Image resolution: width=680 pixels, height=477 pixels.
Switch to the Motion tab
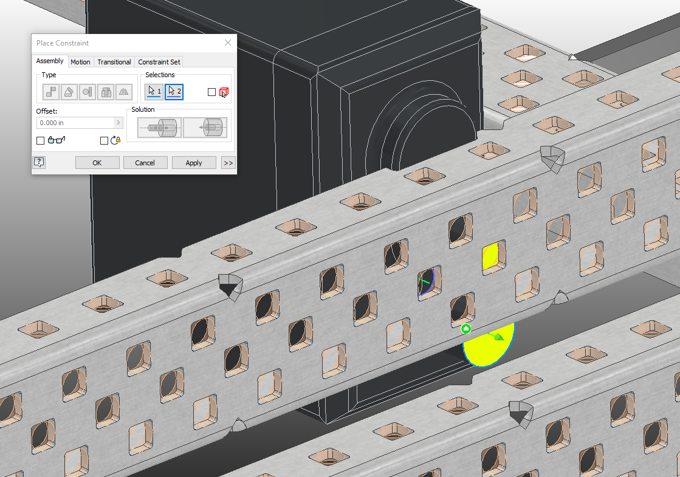pos(80,62)
